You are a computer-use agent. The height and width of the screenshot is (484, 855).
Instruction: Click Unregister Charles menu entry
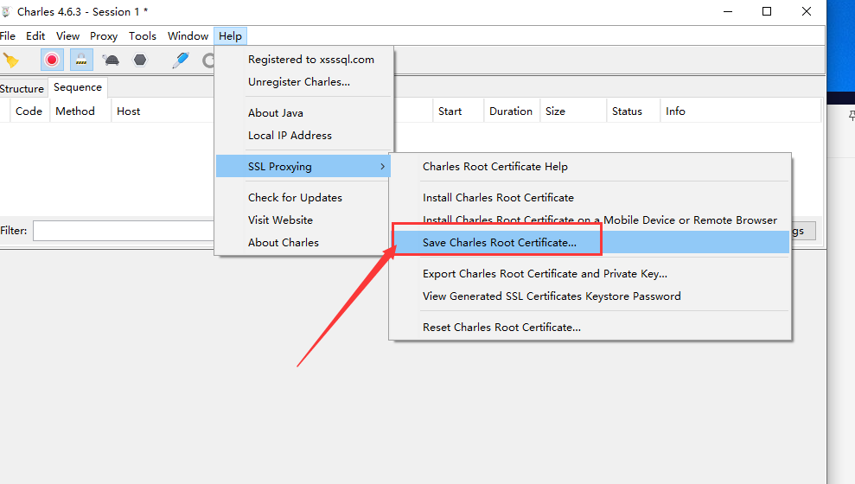pos(299,81)
